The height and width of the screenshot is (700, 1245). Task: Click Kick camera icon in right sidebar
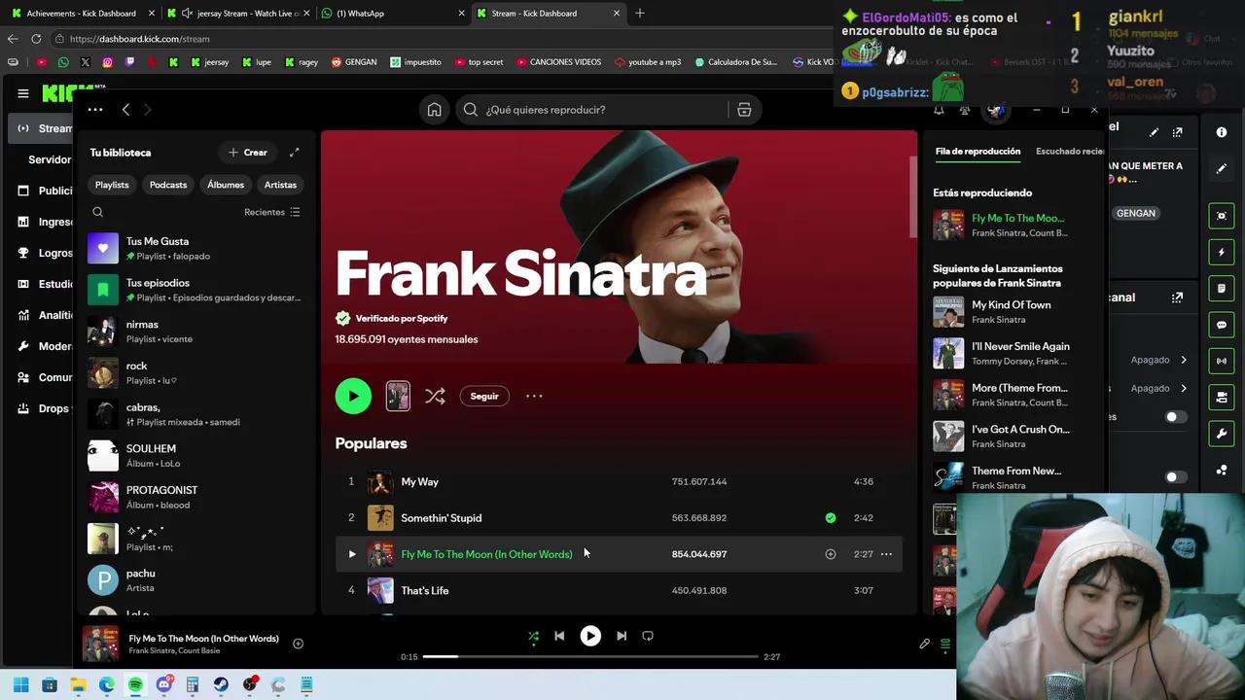(1222, 216)
